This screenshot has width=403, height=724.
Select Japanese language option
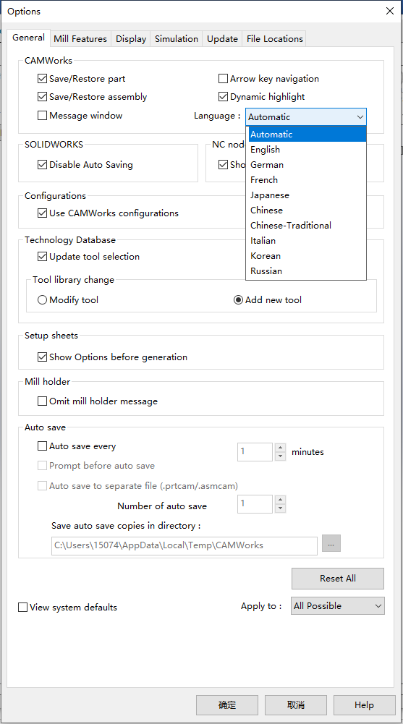tap(306, 195)
